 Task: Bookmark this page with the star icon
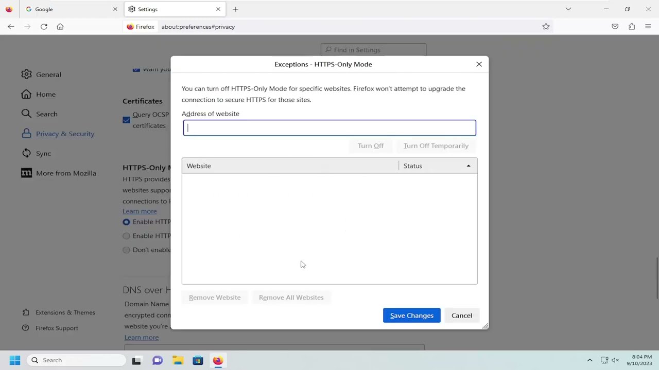click(546, 27)
